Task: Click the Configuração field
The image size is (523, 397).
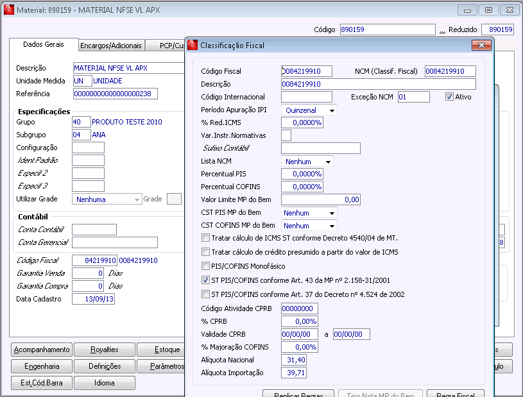Action: coord(88,148)
